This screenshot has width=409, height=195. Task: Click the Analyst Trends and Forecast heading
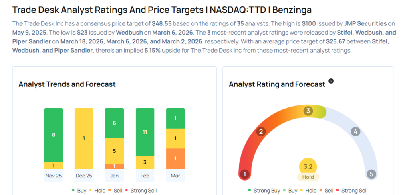pos(67,84)
